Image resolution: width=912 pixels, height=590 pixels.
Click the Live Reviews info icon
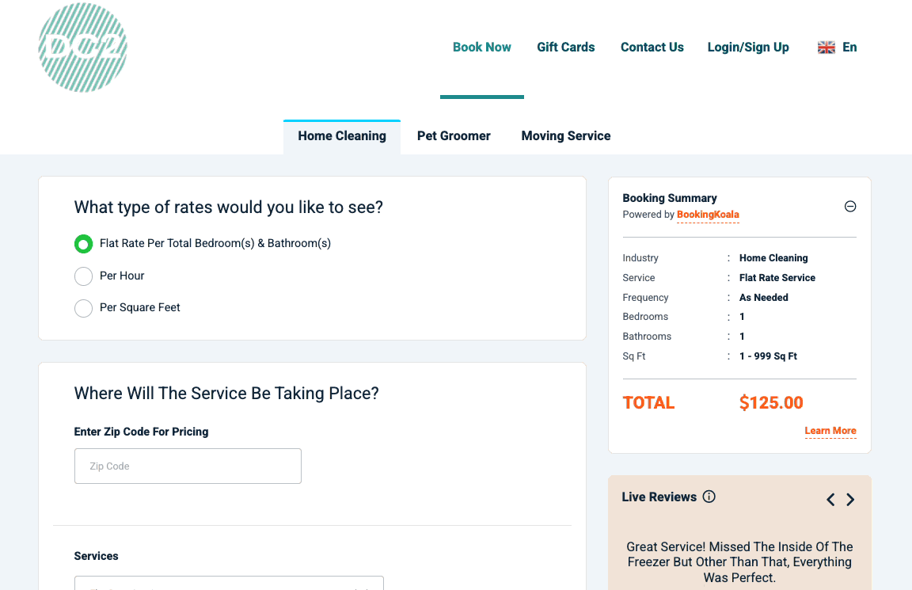[709, 497]
